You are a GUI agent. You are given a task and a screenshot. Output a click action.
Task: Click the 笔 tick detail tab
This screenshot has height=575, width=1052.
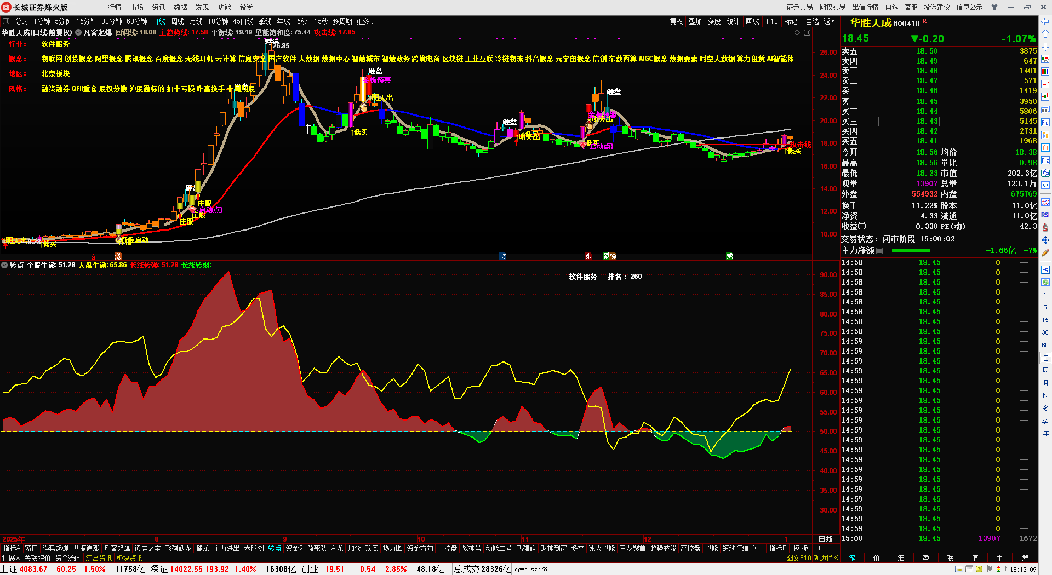[x=853, y=559]
